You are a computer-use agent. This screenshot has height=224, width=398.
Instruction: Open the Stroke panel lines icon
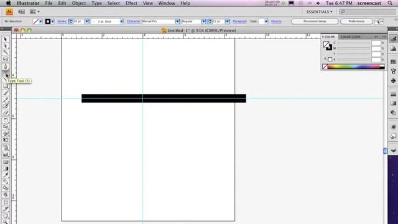393,95
